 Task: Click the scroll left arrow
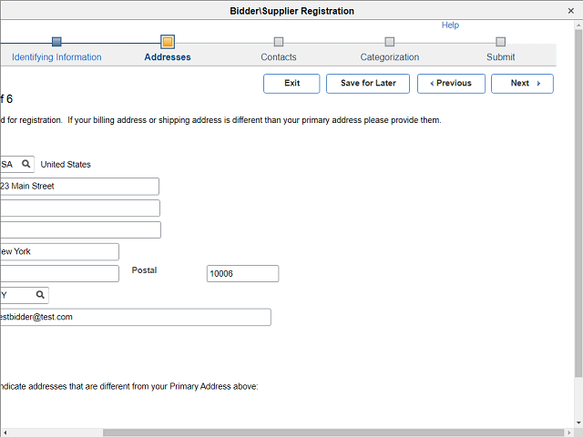coord(5,433)
